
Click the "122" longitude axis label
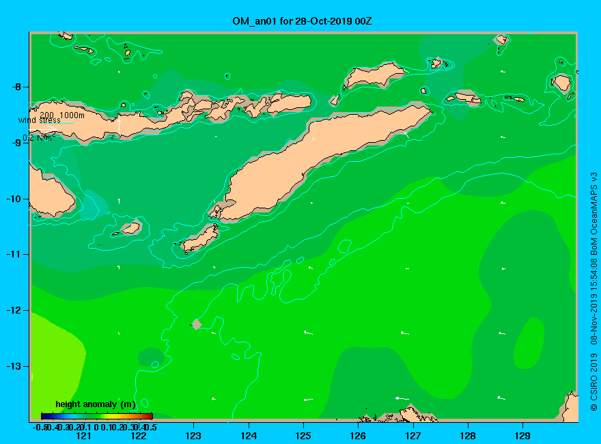pyautogui.click(x=139, y=436)
